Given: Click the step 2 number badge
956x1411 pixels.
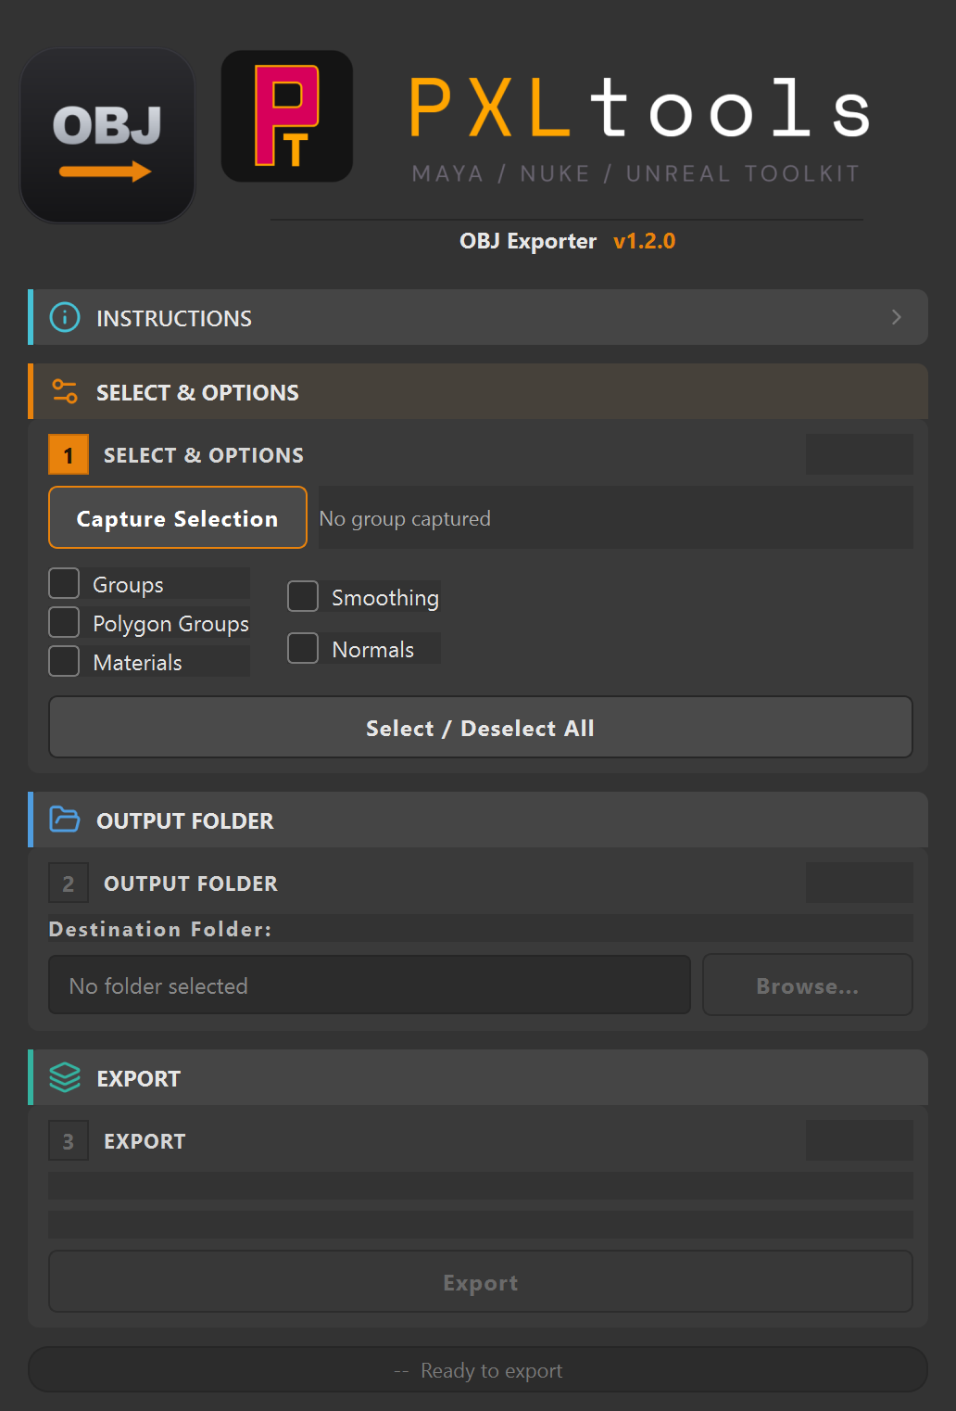Looking at the screenshot, I should click(69, 883).
